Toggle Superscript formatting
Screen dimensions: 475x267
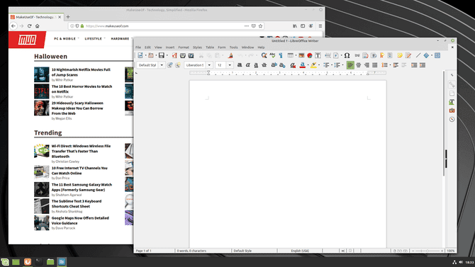point(274,65)
